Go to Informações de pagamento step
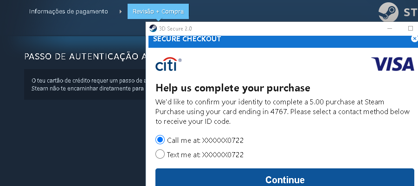Image resolution: width=418 pixels, height=186 pixels. pos(69,11)
